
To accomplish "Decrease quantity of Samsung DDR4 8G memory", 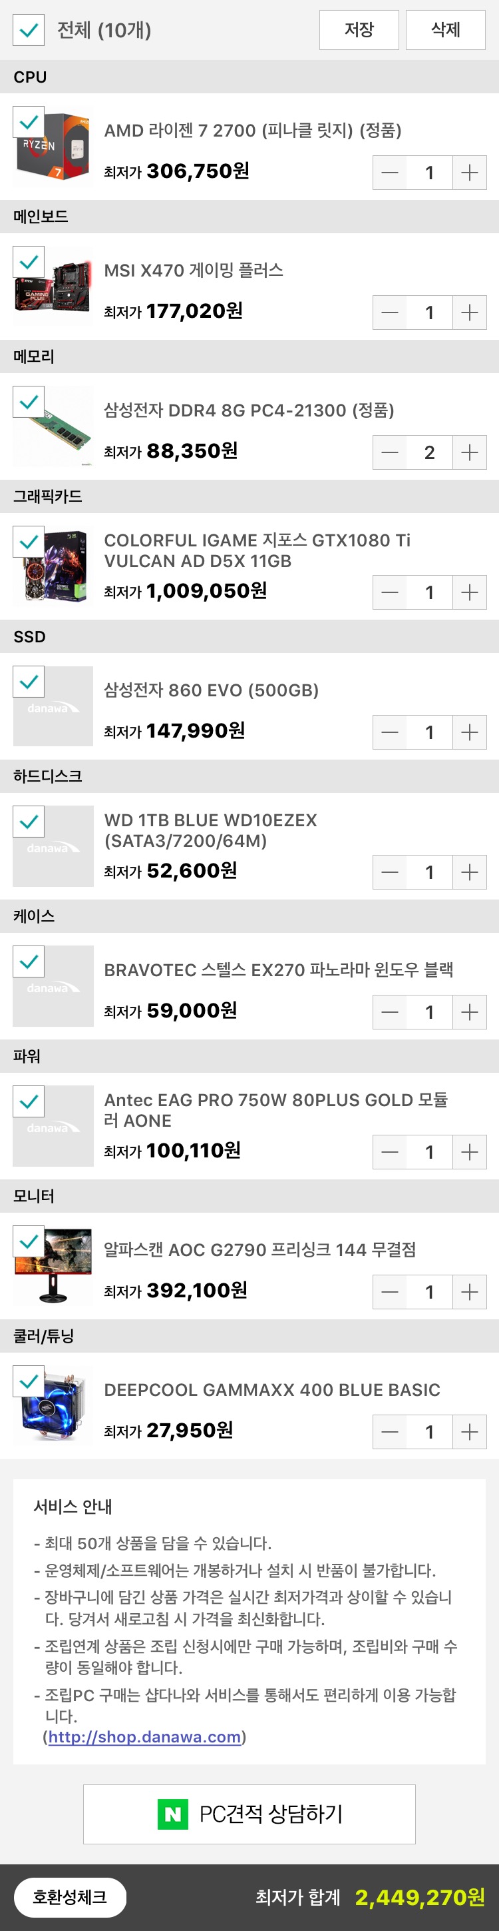I will click(390, 452).
